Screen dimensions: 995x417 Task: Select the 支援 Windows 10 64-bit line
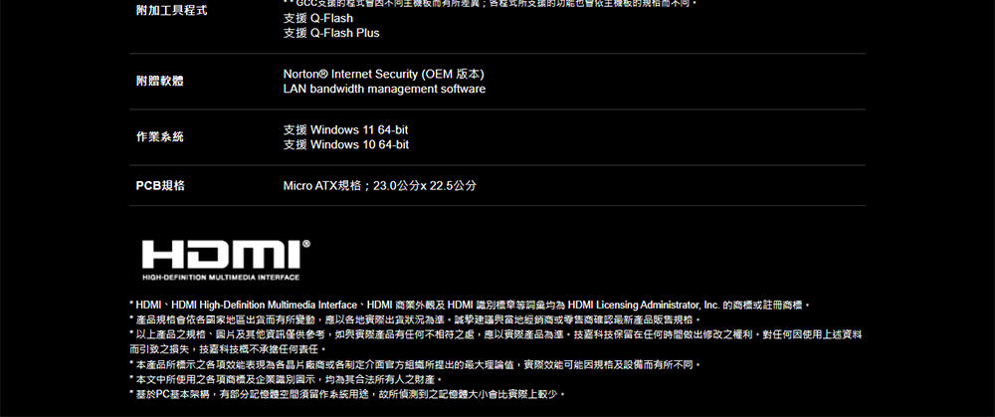click(x=346, y=145)
